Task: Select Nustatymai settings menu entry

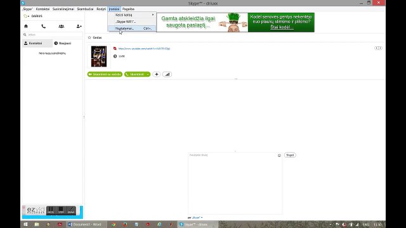Action: point(132,28)
